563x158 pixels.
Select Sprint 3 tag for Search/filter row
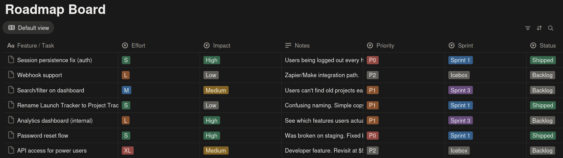tap(461, 90)
